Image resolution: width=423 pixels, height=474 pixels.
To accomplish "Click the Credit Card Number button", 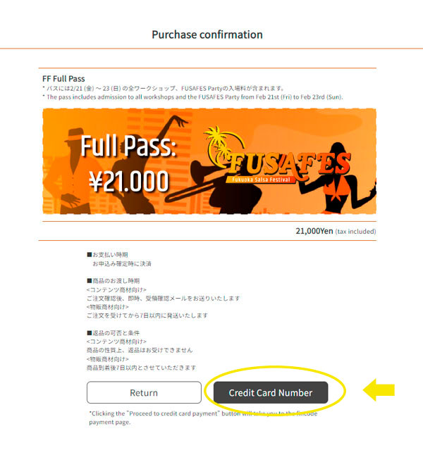I will (x=271, y=392).
